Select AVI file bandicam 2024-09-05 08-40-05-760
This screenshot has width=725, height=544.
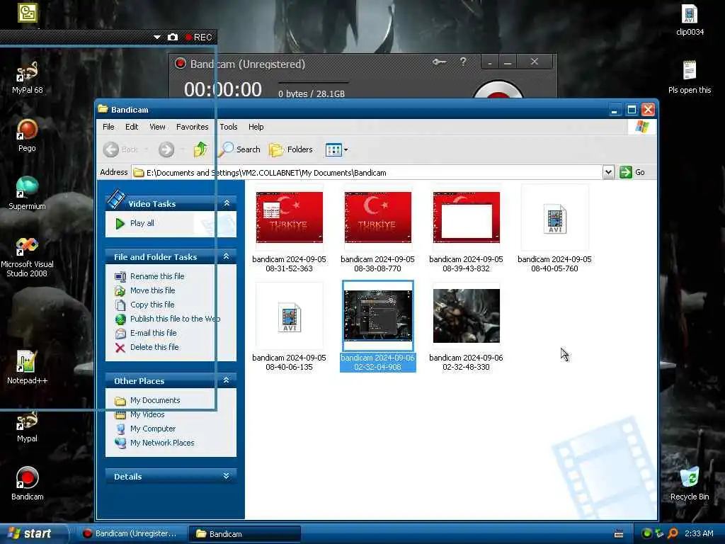tap(554, 229)
